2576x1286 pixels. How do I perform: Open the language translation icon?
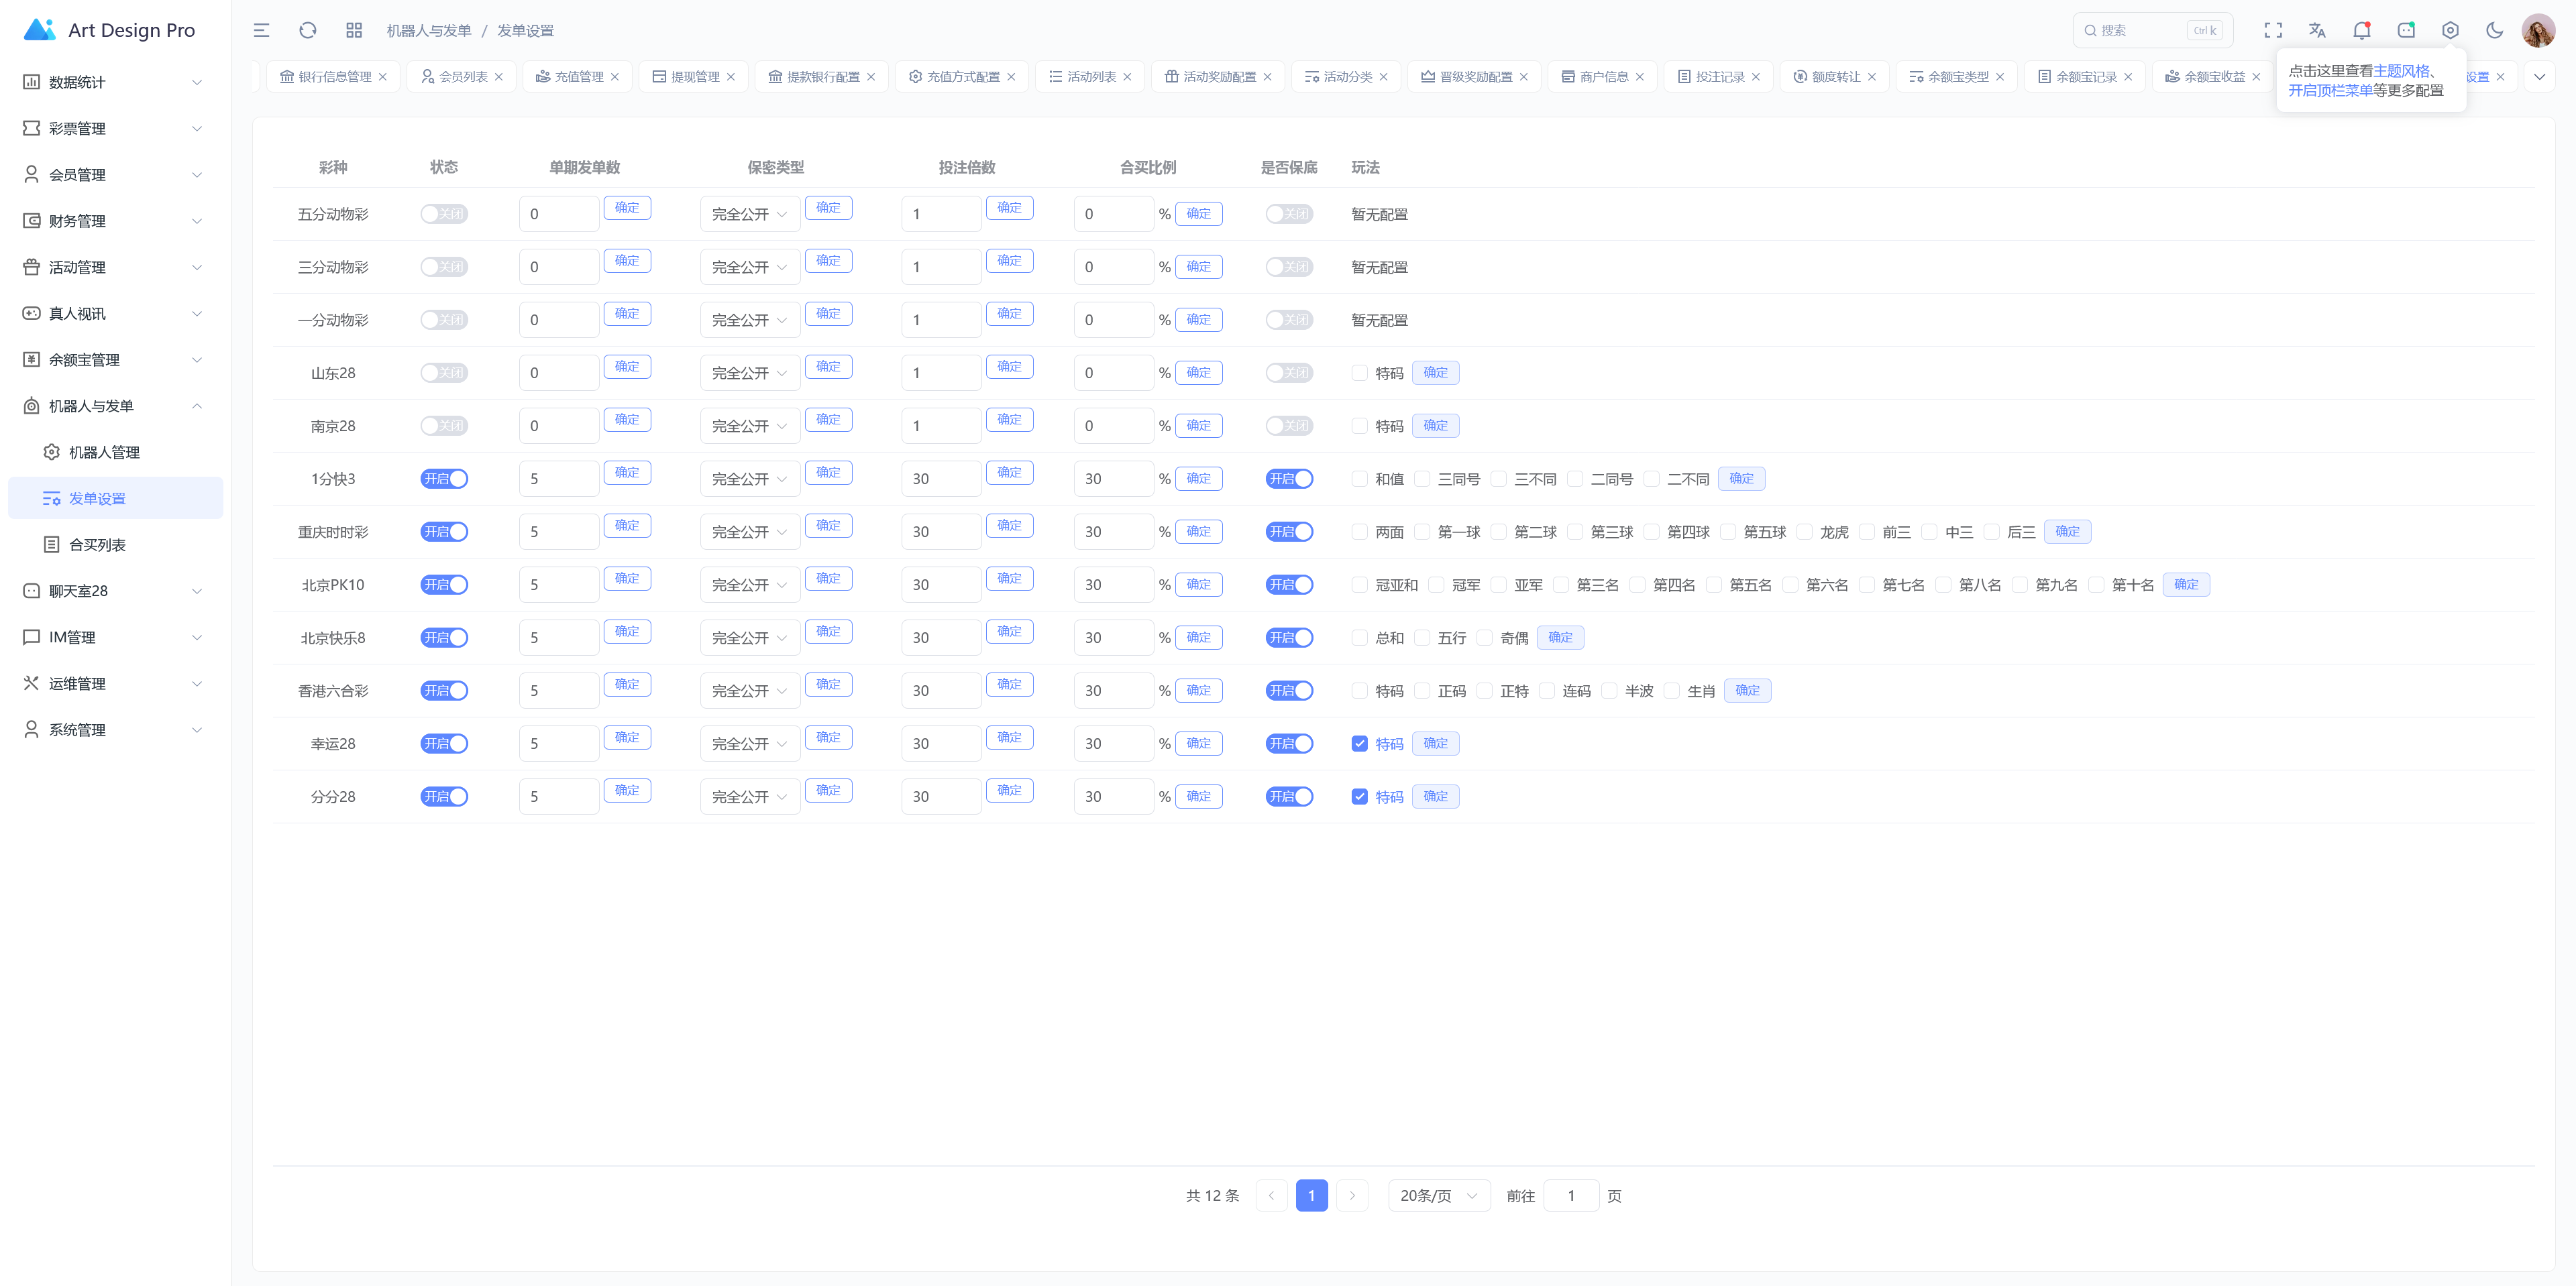coord(2317,31)
